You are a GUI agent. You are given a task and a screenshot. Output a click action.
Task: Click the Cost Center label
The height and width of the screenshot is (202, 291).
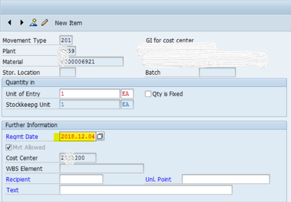(22, 158)
